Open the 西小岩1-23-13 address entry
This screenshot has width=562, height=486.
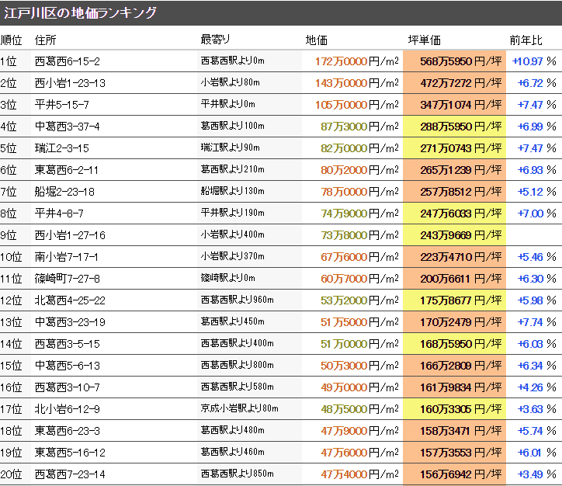coord(71,83)
